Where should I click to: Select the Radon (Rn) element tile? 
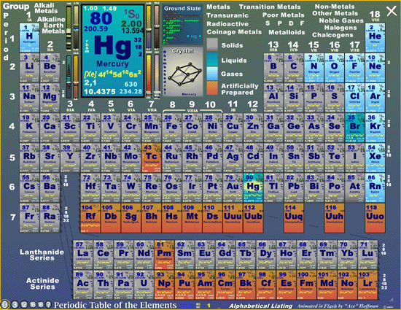point(375,187)
